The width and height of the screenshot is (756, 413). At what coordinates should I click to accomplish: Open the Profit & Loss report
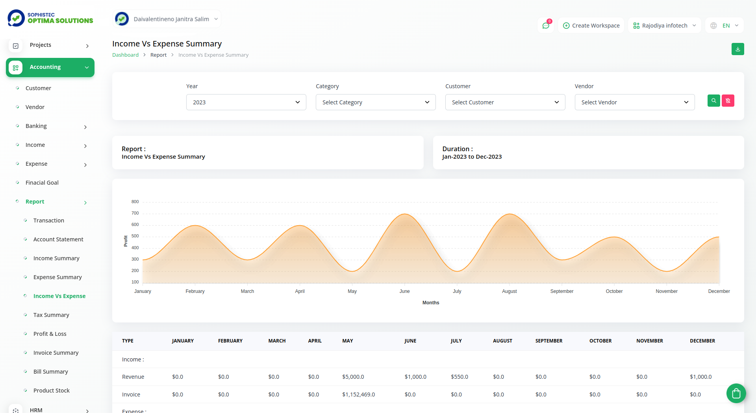[x=50, y=334]
